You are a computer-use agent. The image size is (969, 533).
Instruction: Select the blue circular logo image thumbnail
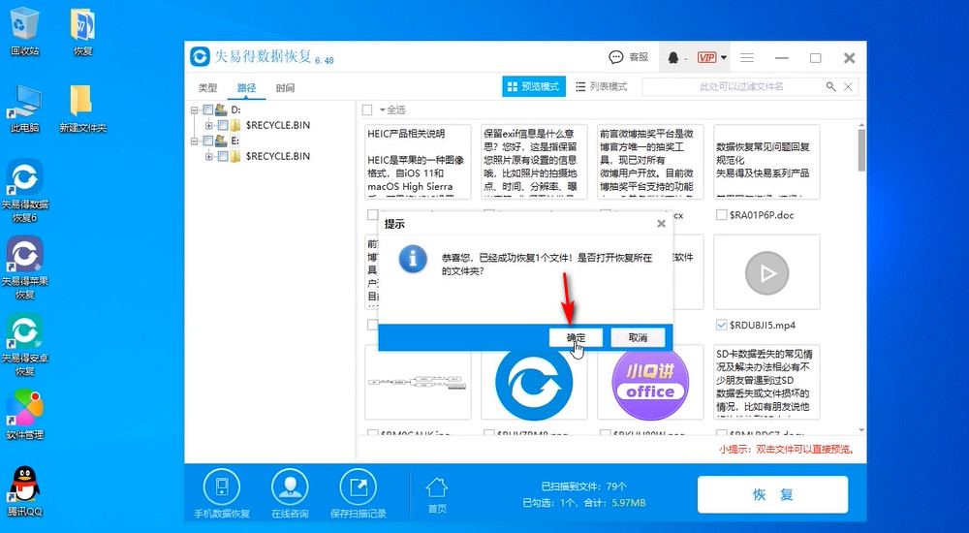point(534,383)
